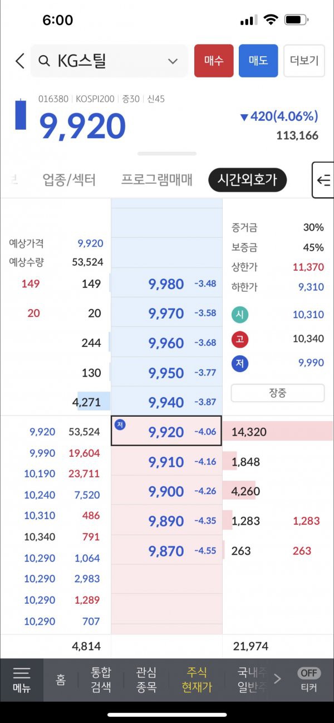Image resolution: width=334 pixels, height=723 pixels.
Task: Toggle the 티커 OFF switch
Action: point(309,673)
